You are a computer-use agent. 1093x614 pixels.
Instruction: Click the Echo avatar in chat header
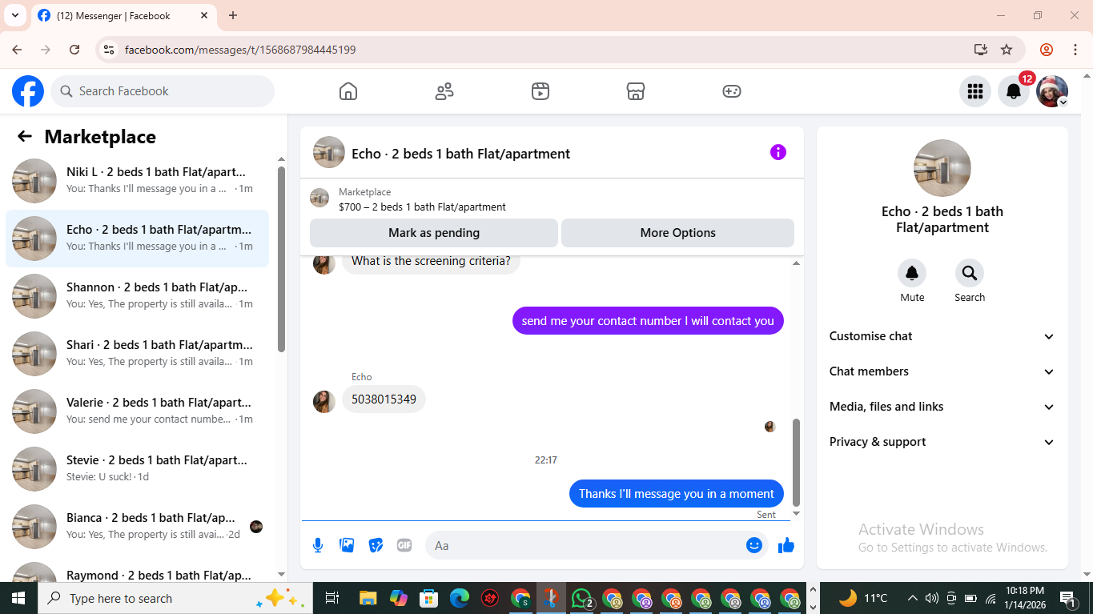tap(329, 152)
